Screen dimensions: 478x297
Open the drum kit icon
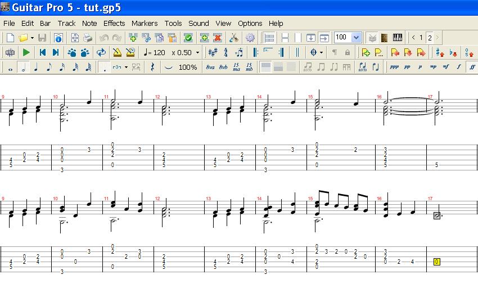click(x=372, y=38)
